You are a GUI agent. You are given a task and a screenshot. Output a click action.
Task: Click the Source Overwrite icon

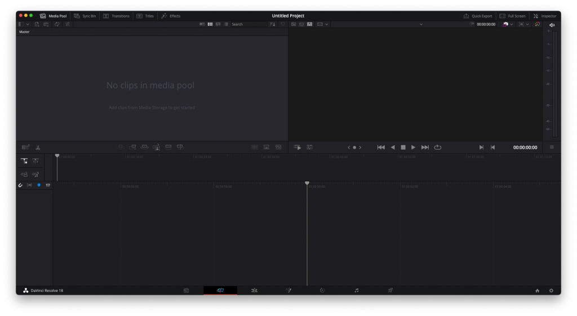pos(180,147)
